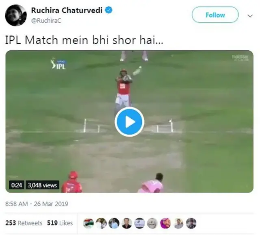Click the fifth liker avatar
Screen dimensions: 260x235
point(140,223)
